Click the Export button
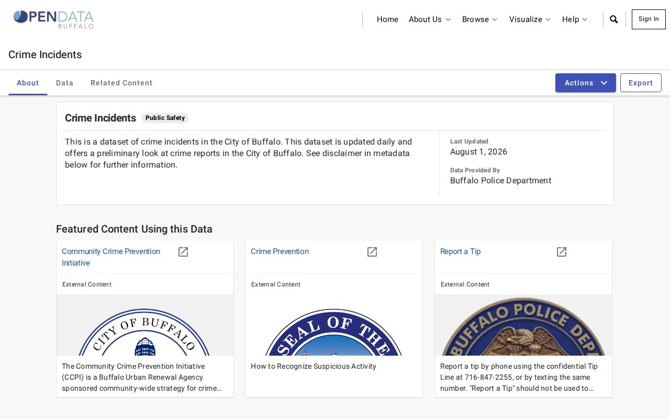The height and width of the screenshot is (419, 670). point(641,83)
